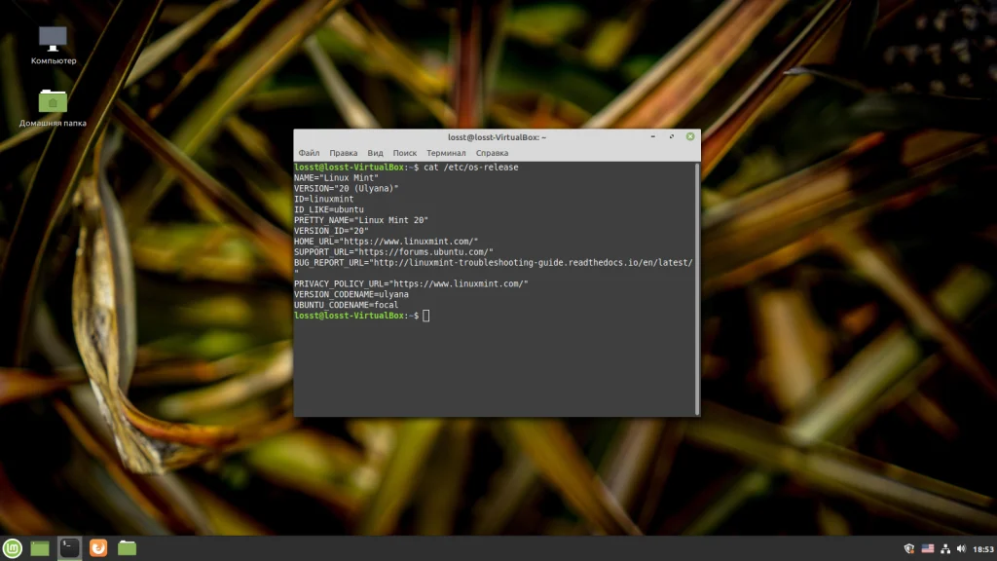
Task: Open the Linux Mint start menu
Action: coord(12,547)
